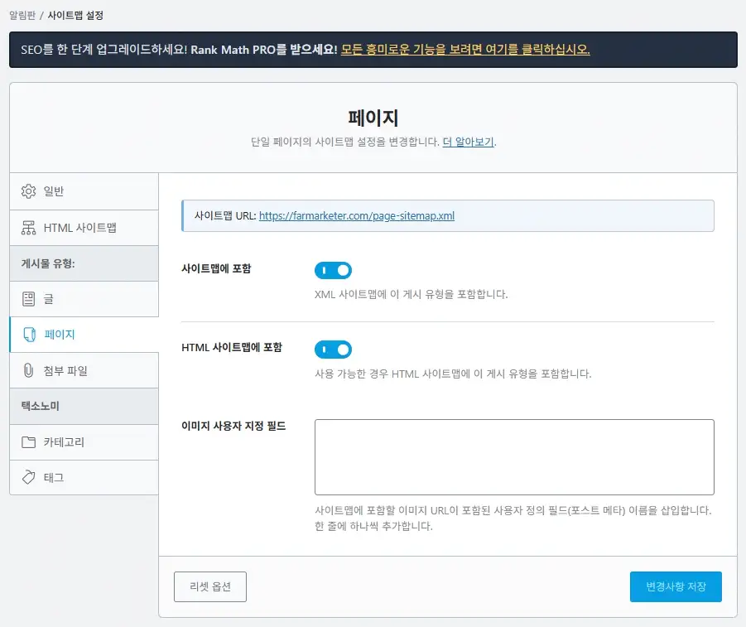Click the gear icon beside 일반

tap(28, 191)
